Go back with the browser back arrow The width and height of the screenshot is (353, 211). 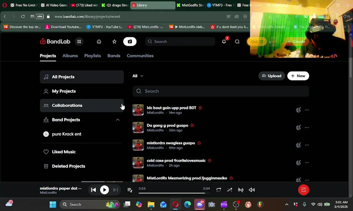tap(5, 17)
